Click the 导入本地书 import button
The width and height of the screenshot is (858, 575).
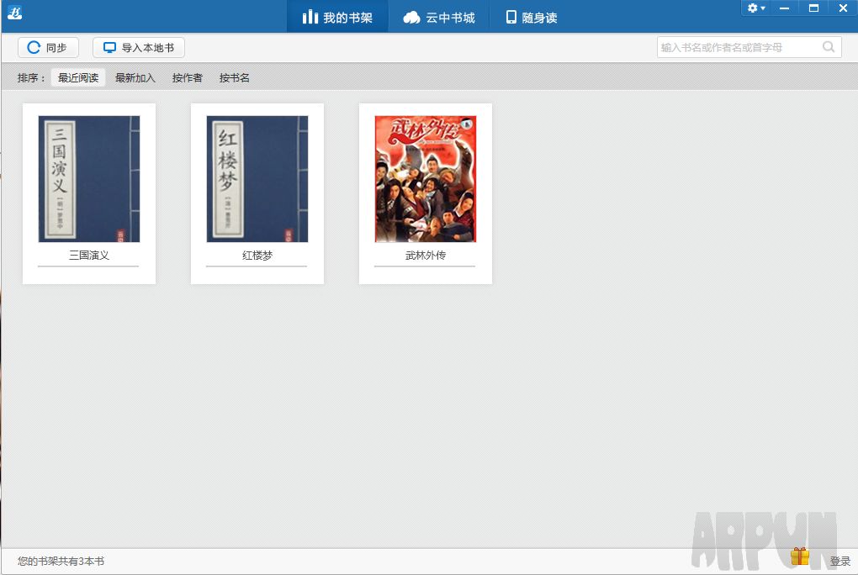point(139,48)
